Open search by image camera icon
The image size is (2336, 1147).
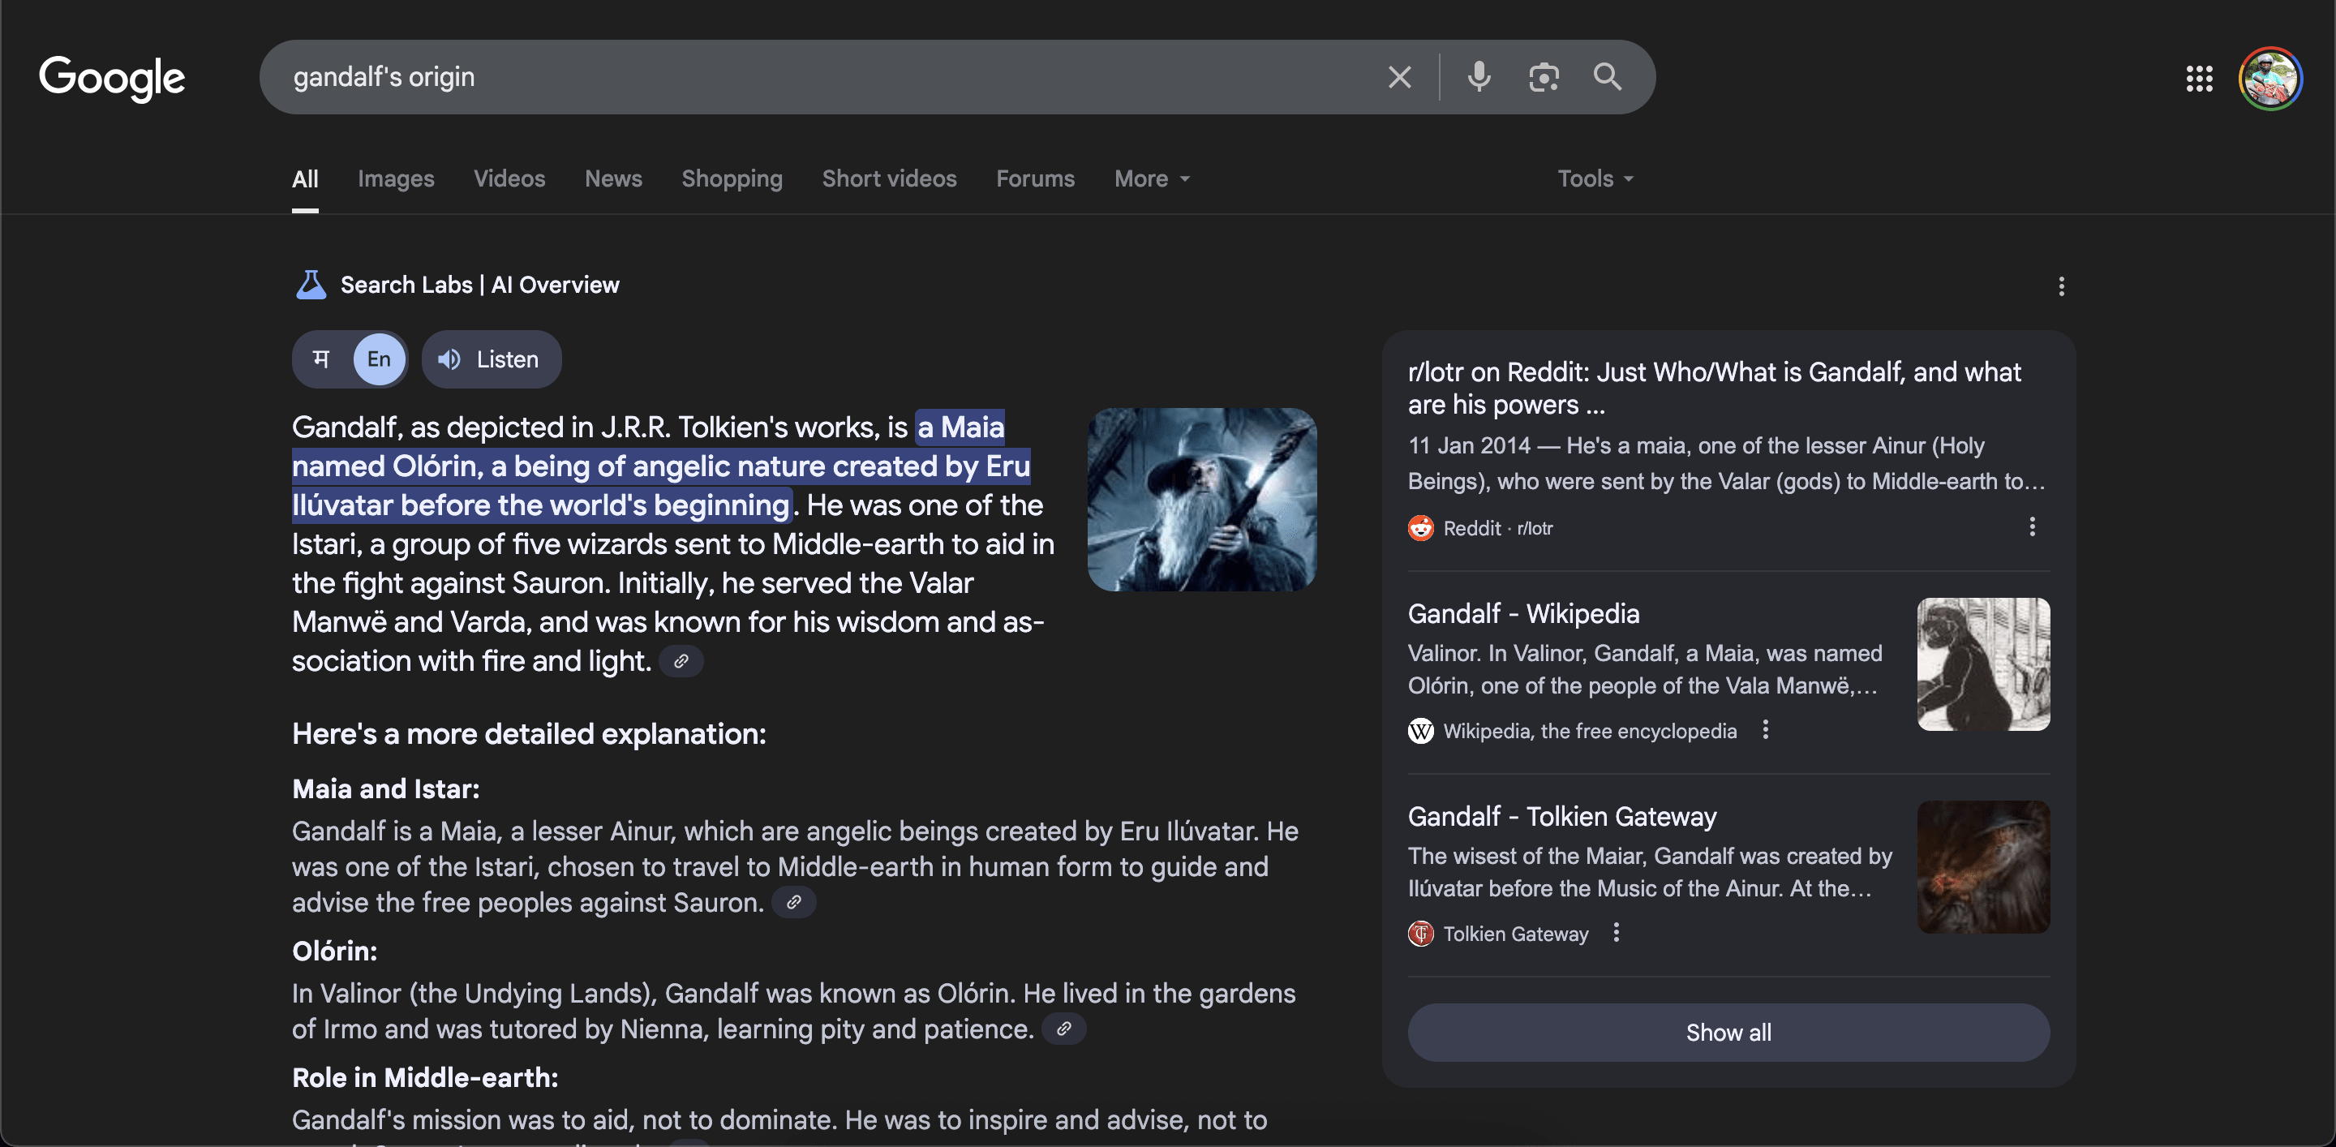1544,77
